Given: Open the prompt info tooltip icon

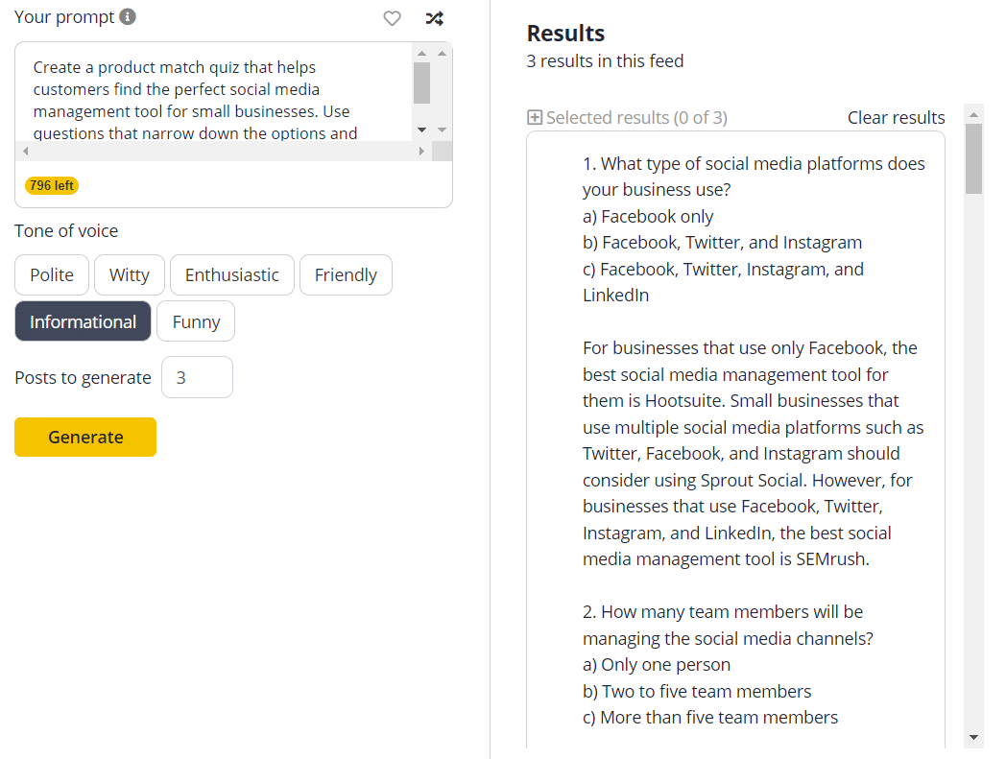Looking at the screenshot, I should pos(128,16).
